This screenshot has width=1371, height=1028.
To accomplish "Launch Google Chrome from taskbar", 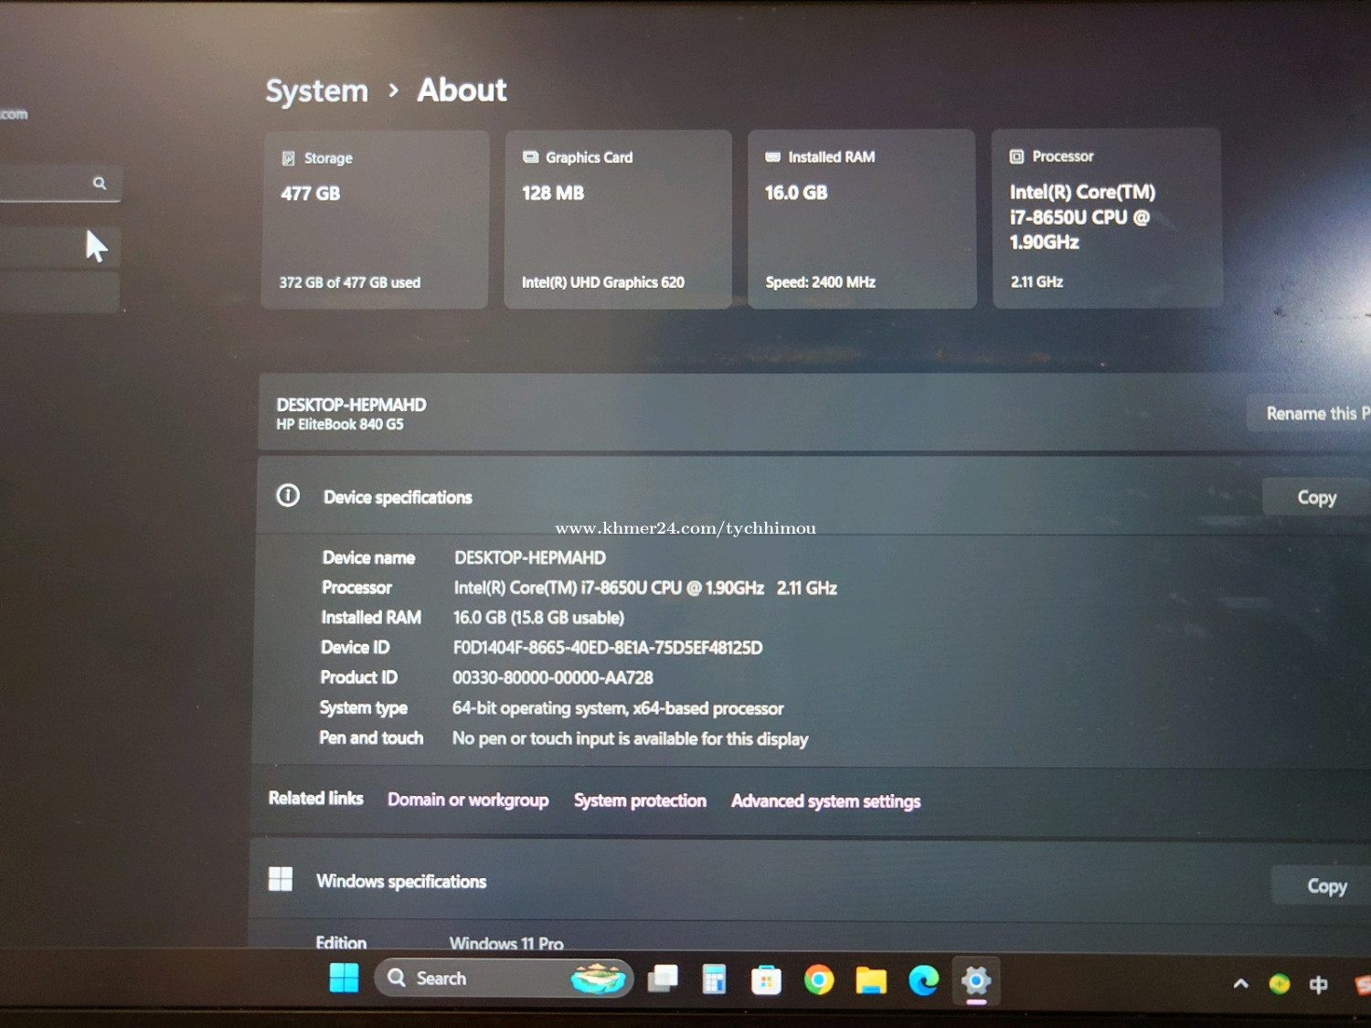I will 819,980.
